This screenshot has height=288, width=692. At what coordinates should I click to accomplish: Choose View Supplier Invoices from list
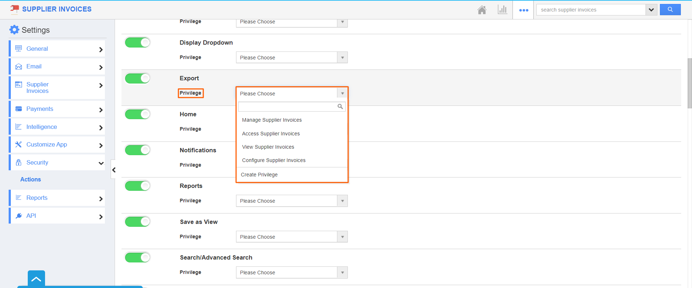click(268, 147)
